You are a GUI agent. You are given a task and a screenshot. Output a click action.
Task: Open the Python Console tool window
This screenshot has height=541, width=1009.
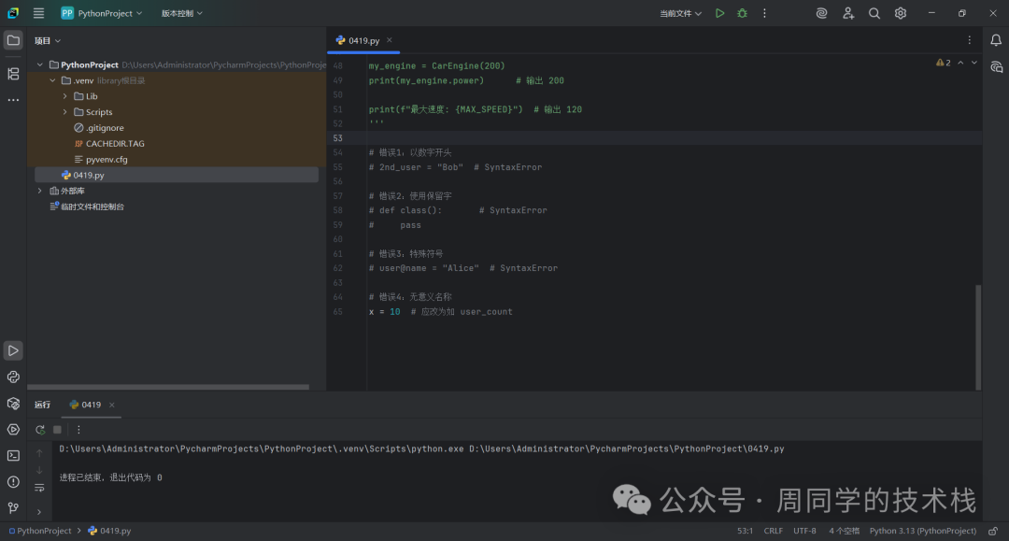click(x=13, y=377)
